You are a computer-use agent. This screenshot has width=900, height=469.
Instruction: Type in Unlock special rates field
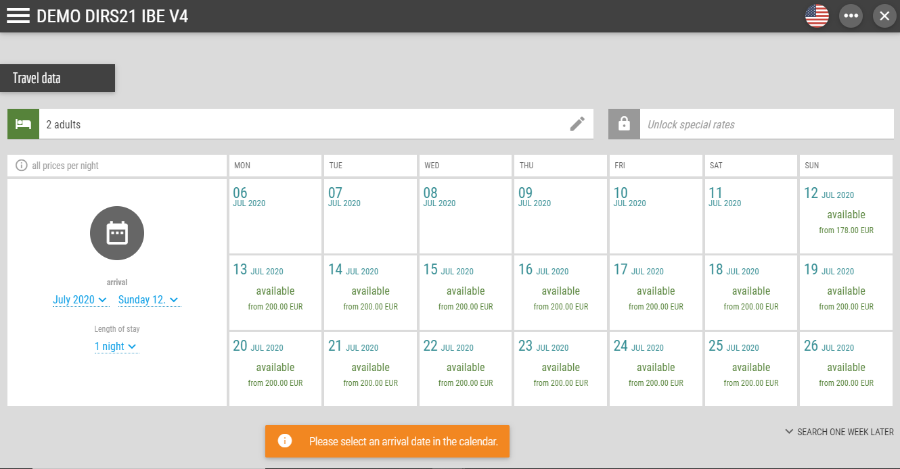coord(765,124)
